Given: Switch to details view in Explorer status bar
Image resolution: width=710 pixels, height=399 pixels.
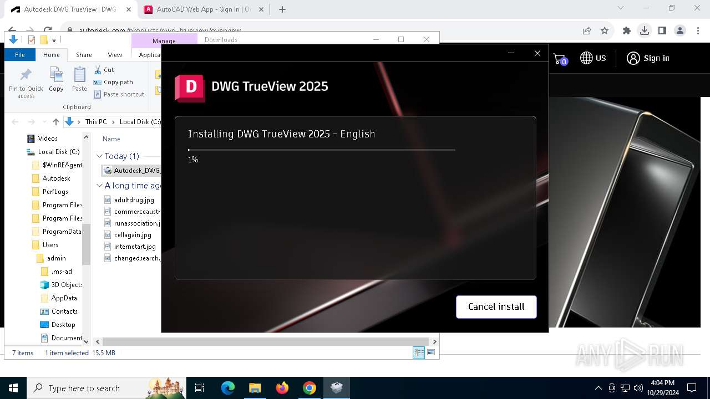Looking at the screenshot, I should pos(419,352).
